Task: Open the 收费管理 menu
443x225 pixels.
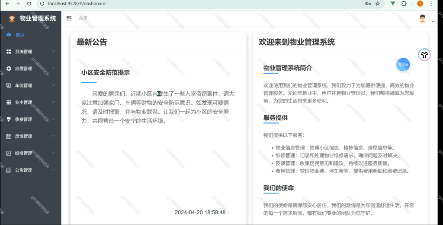Action: [x=31, y=119]
